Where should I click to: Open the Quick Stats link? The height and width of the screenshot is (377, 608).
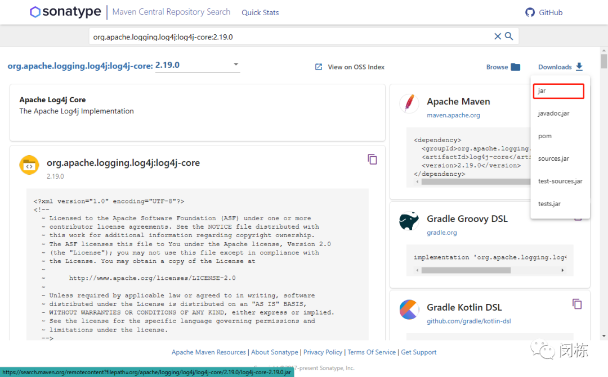tap(260, 12)
